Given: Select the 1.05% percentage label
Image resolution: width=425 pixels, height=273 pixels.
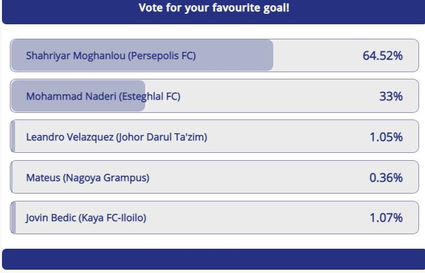Looking at the screenshot, I should click(x=386, y=137).
